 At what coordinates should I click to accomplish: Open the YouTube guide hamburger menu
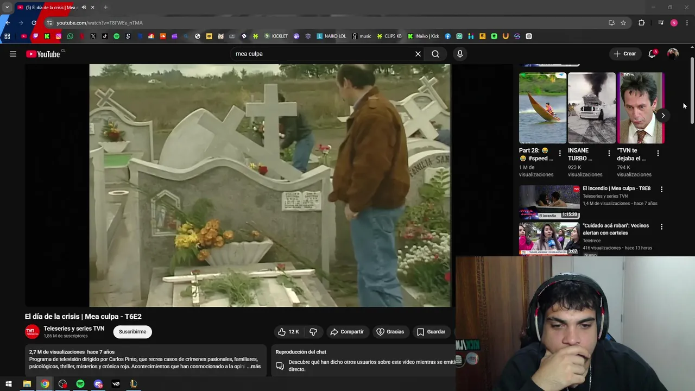[13, 54]
